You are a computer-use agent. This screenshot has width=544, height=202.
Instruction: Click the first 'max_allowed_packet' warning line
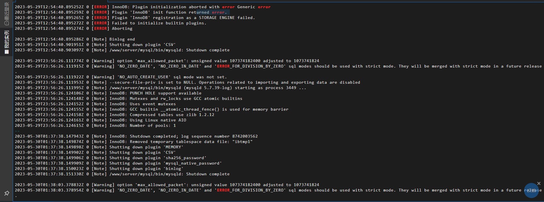167,61
